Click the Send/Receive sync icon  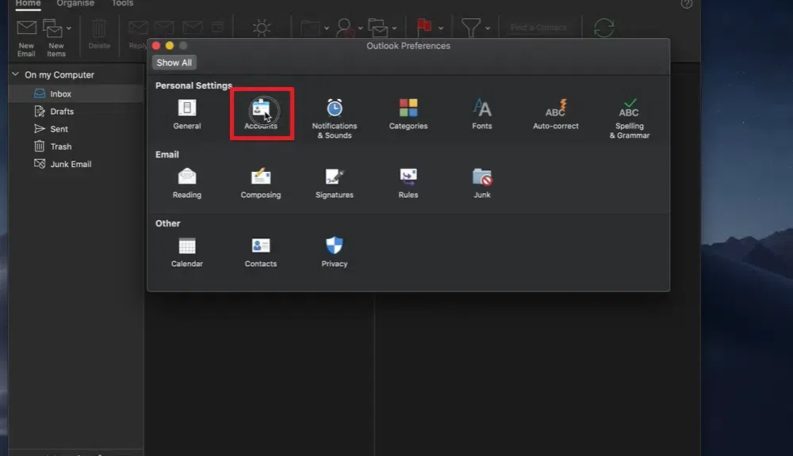coord(603,28)
